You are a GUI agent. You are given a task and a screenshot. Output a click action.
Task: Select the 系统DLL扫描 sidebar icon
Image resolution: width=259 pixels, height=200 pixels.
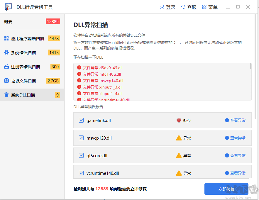pos(6,95)
